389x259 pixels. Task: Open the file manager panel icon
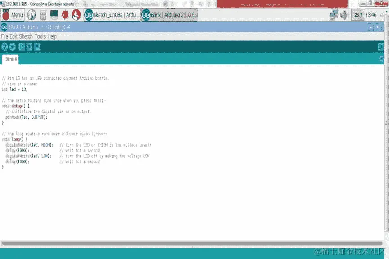pyautogui.click(x=43, y=15)
